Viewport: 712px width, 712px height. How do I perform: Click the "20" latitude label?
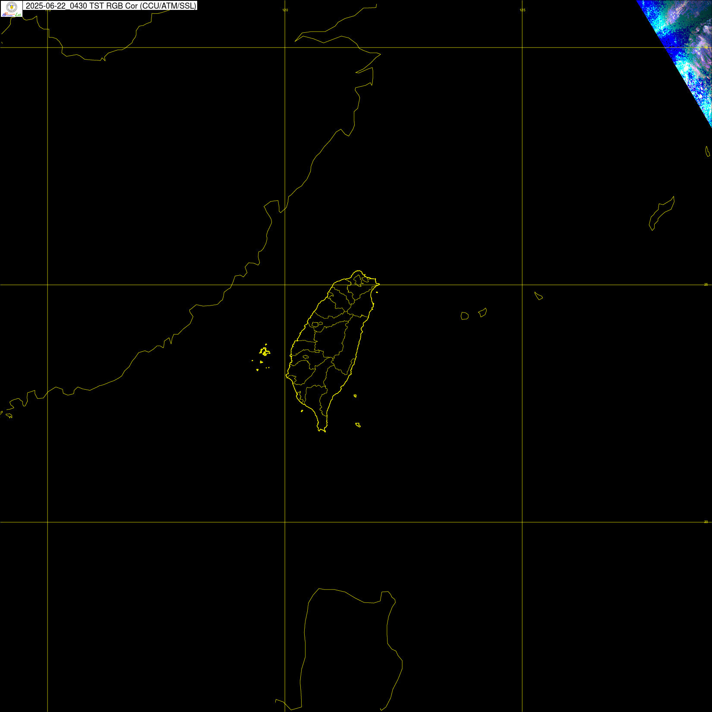pyautogui.click(x=706, y=522)
